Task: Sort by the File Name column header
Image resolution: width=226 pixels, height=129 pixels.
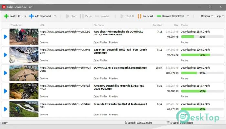Action: [x=99, y=25]
